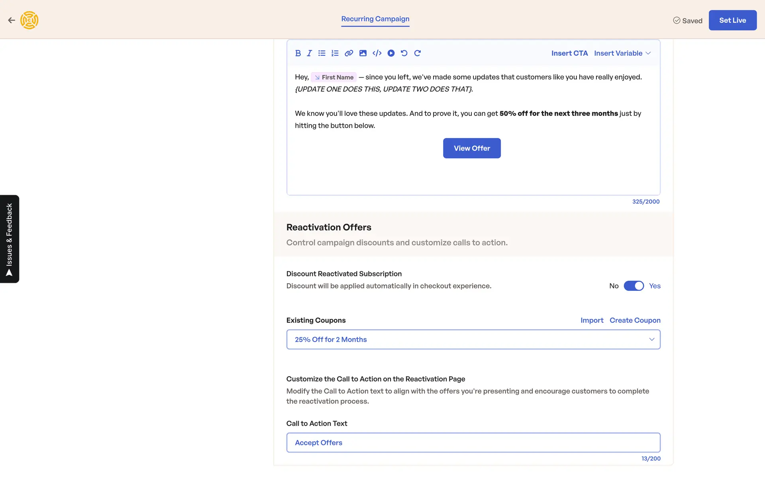Image resolution: width=765 pixels, height=478 pixels.
Task: Click the Set Live button
Action: tap(732, 20)
